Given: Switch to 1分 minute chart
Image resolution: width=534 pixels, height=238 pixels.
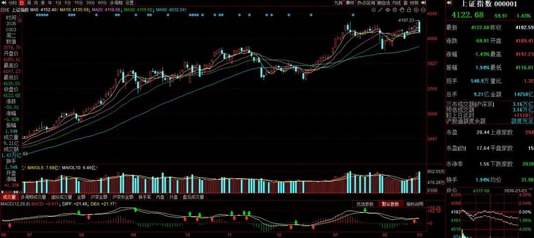Looking at the screenshot, I should point(58,3).
